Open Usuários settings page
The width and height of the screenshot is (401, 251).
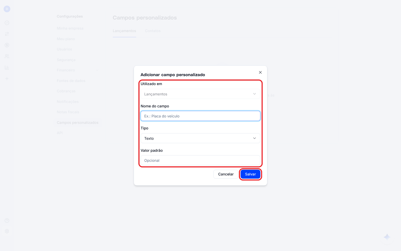65,49
